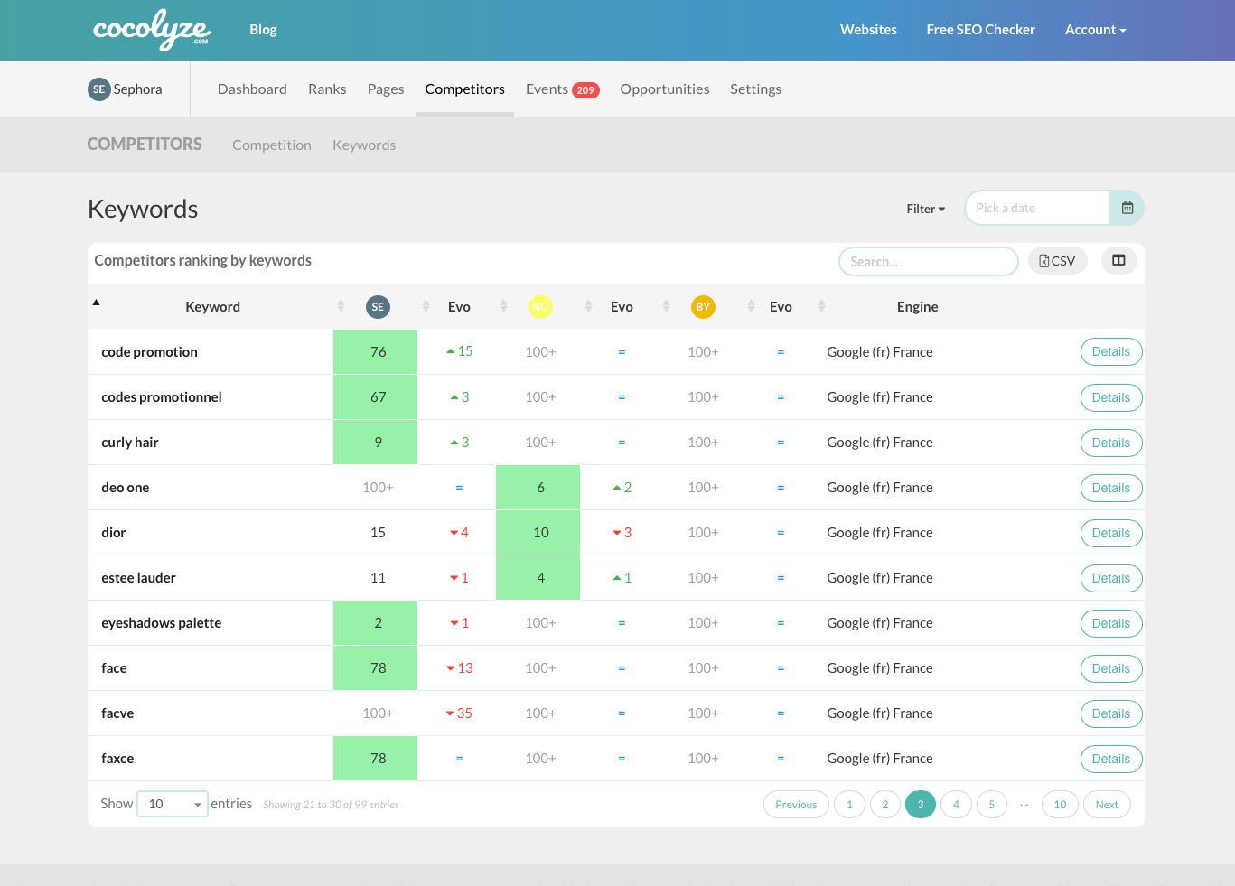Open Details for face keyword
Image resolution: width=1235 pixels, height=886 pixels.
click(1111, 668)
